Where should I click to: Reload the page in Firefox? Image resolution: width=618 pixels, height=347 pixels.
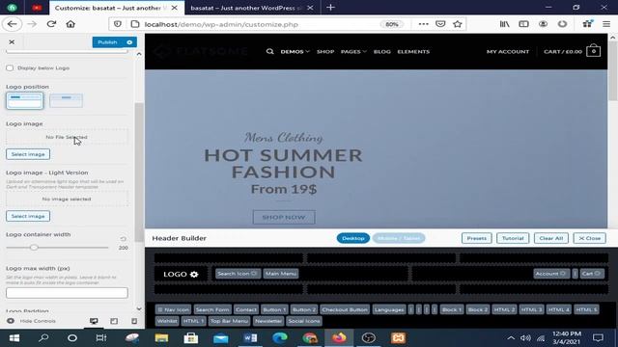tap(51, 24)
